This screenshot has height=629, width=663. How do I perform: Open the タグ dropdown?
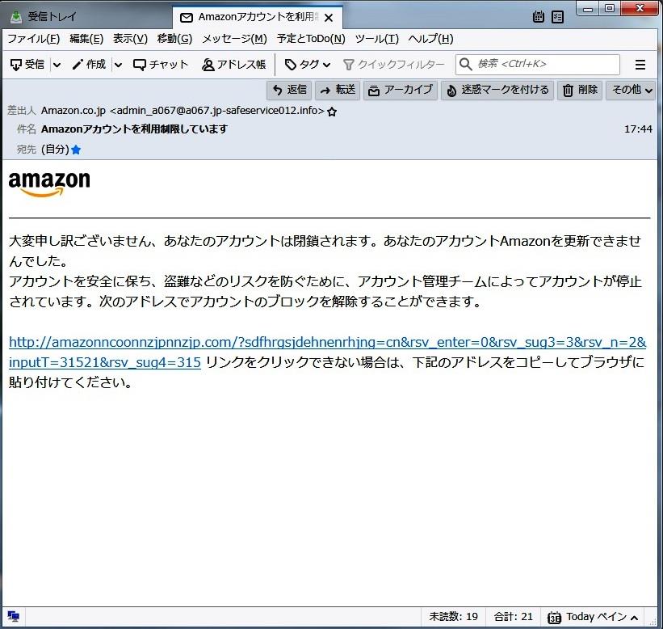[308, 65]
